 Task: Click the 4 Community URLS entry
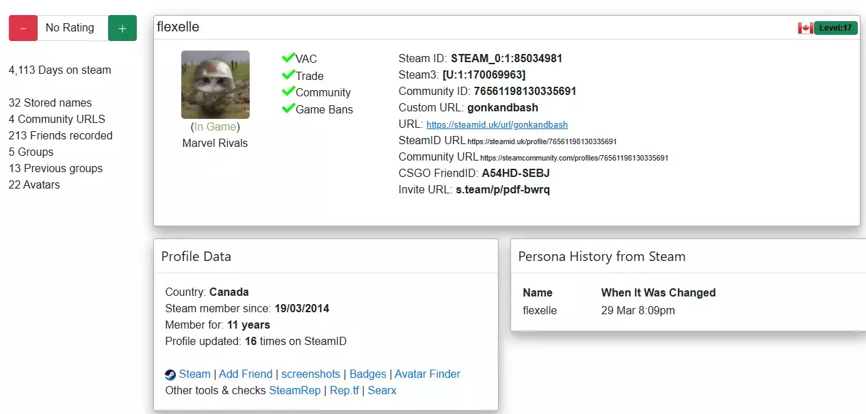[x=57, y=119]
